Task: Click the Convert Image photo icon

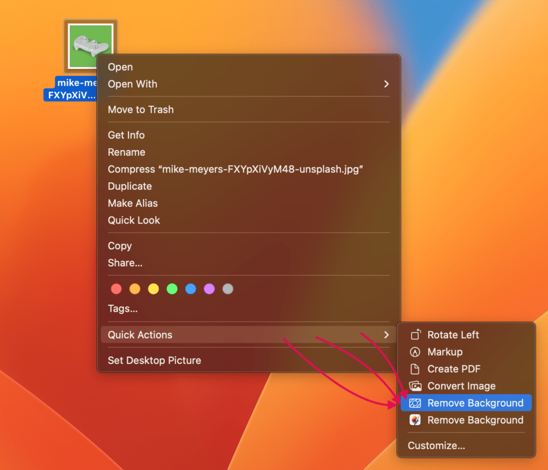Action: tap(415, 386)
